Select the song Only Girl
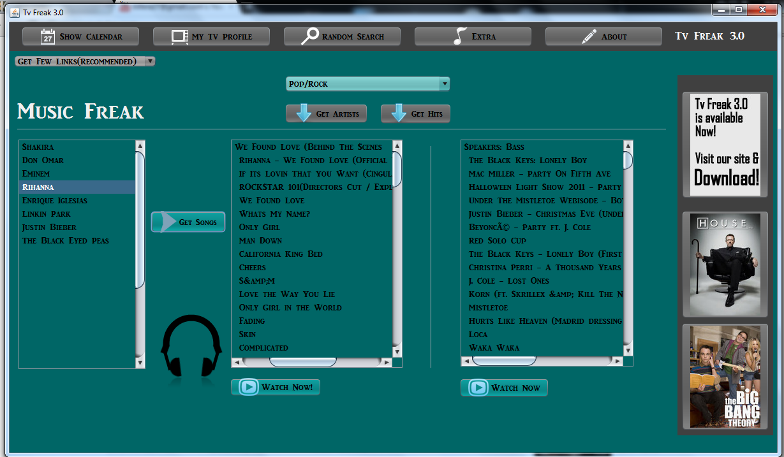This screenshot has width=784, height=457. click(312, 227)
